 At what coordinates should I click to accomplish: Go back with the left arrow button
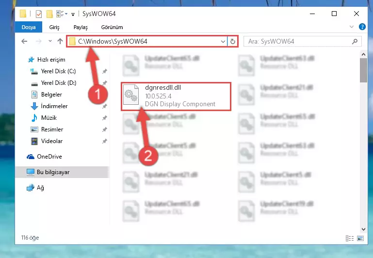tap(24, 41)
